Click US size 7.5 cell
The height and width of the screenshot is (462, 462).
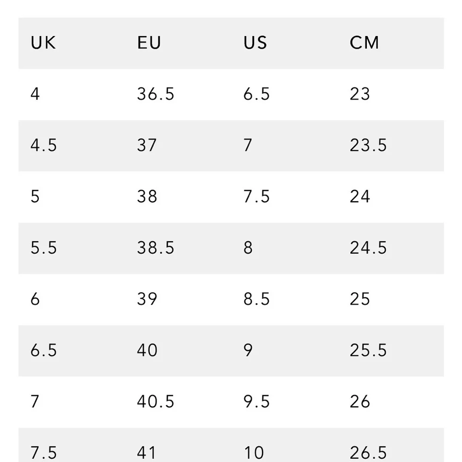256,197
